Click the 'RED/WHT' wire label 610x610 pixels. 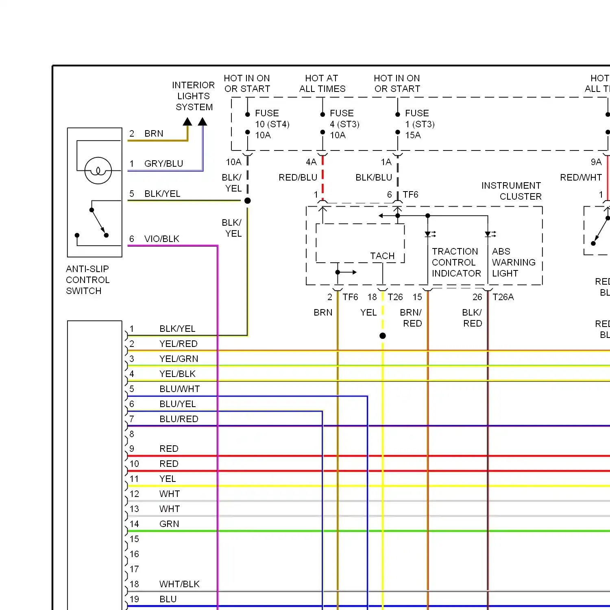[x=581, y=178]
